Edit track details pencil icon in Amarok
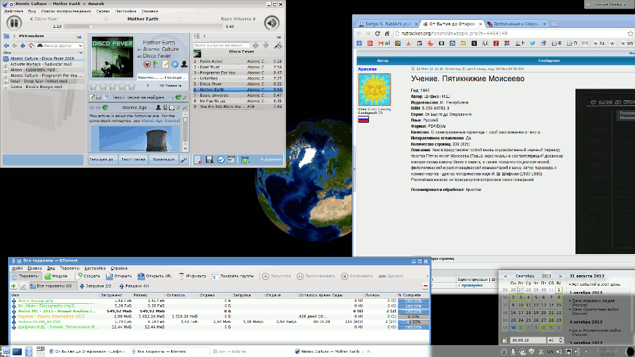The height and width of the screenshot is (357, 635). pos(166,64)
